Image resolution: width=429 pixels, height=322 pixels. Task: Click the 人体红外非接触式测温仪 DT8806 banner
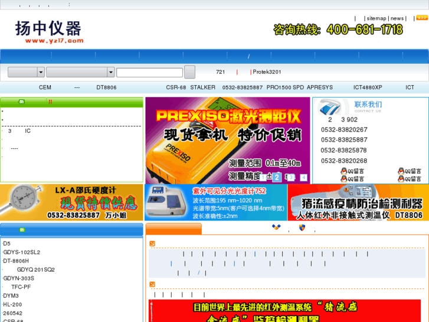[358, 202]
